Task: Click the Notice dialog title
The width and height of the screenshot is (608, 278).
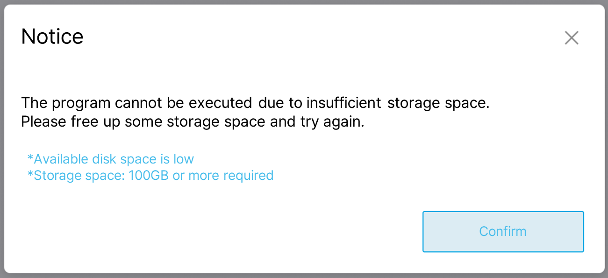Action: [52, 36]
